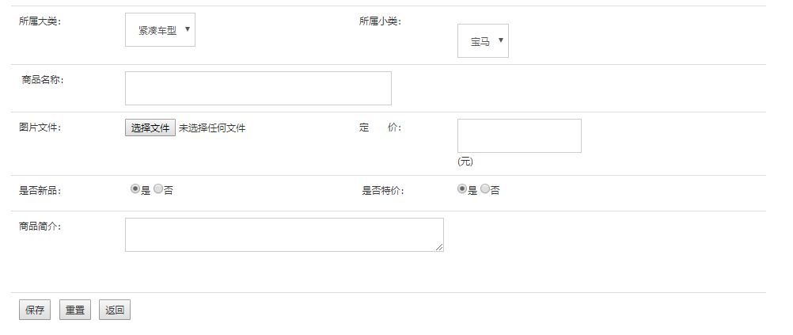
Task: Click the 未选择任何文件 file status text
Action: click(x=212, y=128)
